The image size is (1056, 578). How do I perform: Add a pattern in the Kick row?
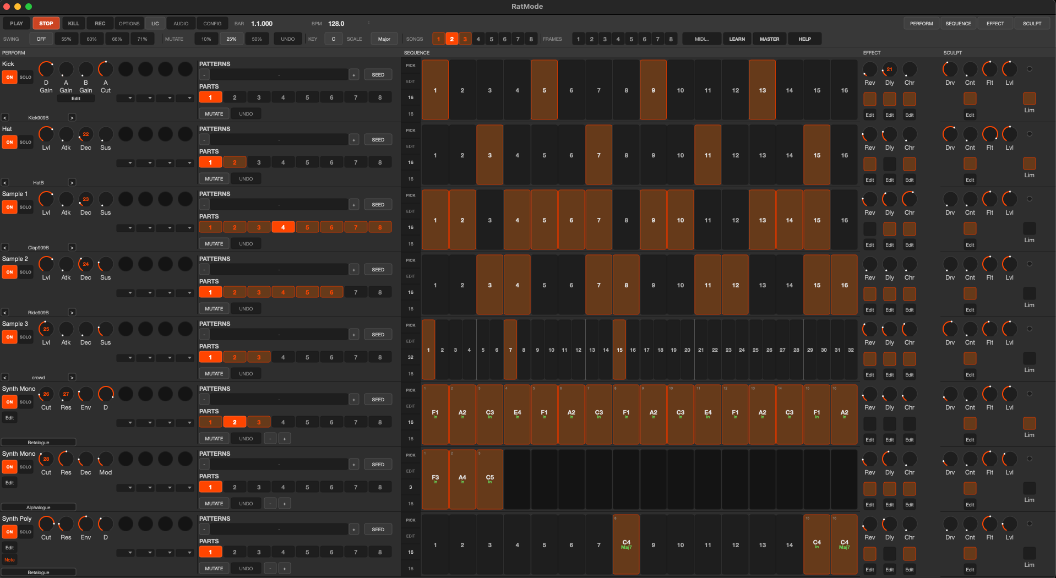point(354,75)
